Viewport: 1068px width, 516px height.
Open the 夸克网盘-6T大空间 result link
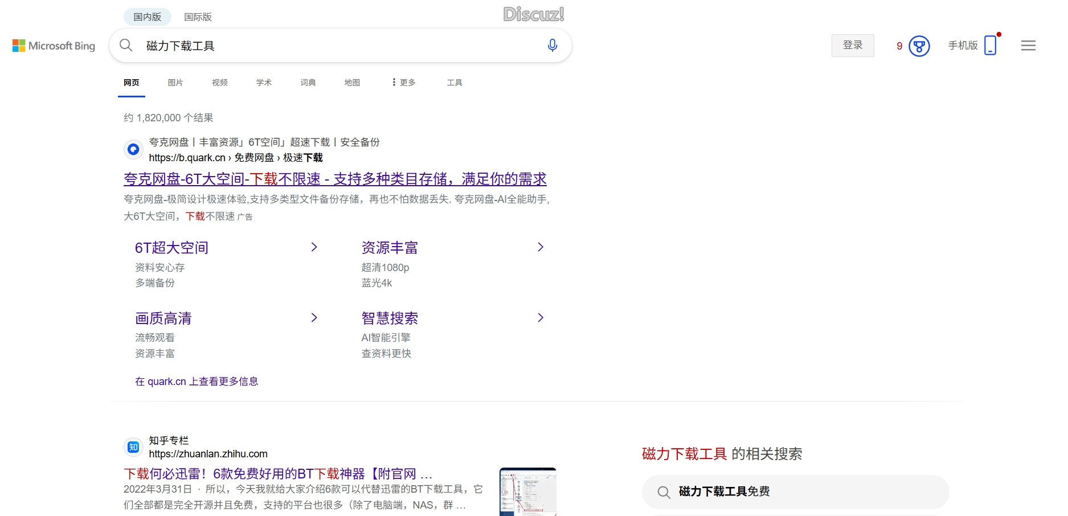(335, 179)
